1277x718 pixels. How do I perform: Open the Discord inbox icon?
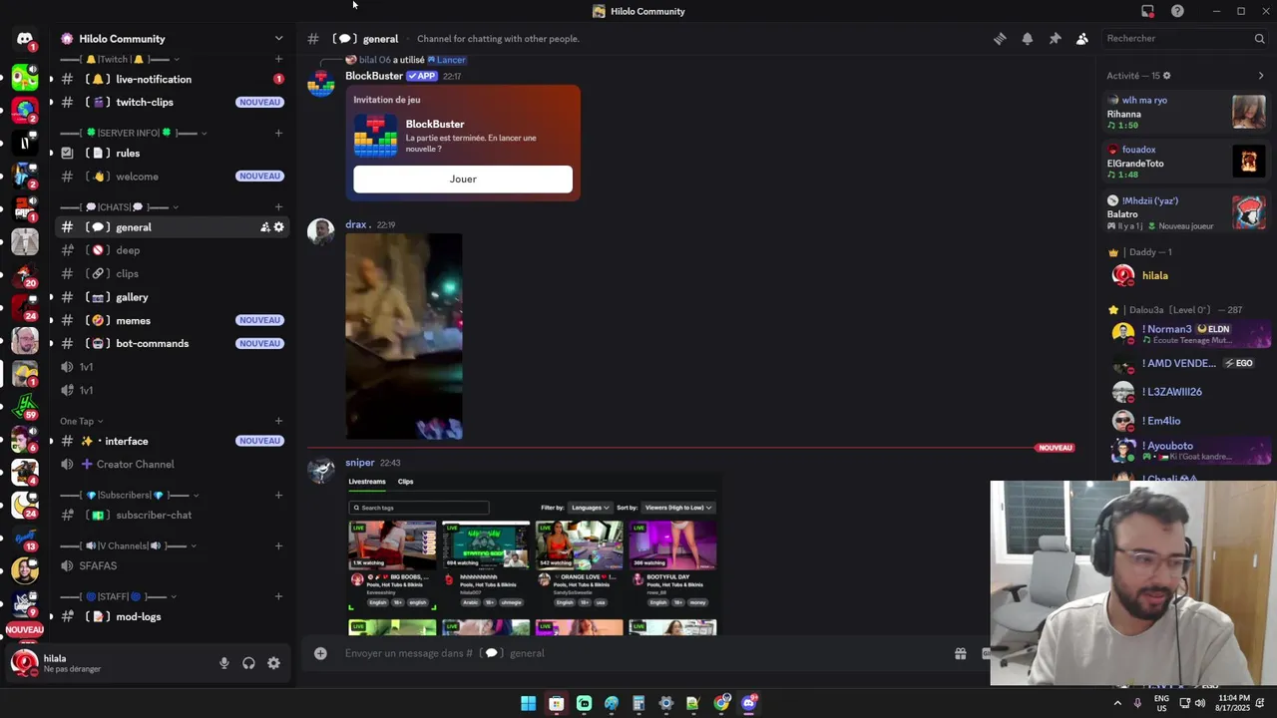pos(1147,11)
